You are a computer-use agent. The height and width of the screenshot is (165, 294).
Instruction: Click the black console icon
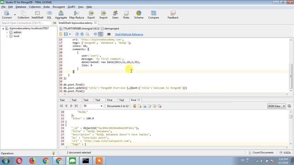tap(109, 34)
